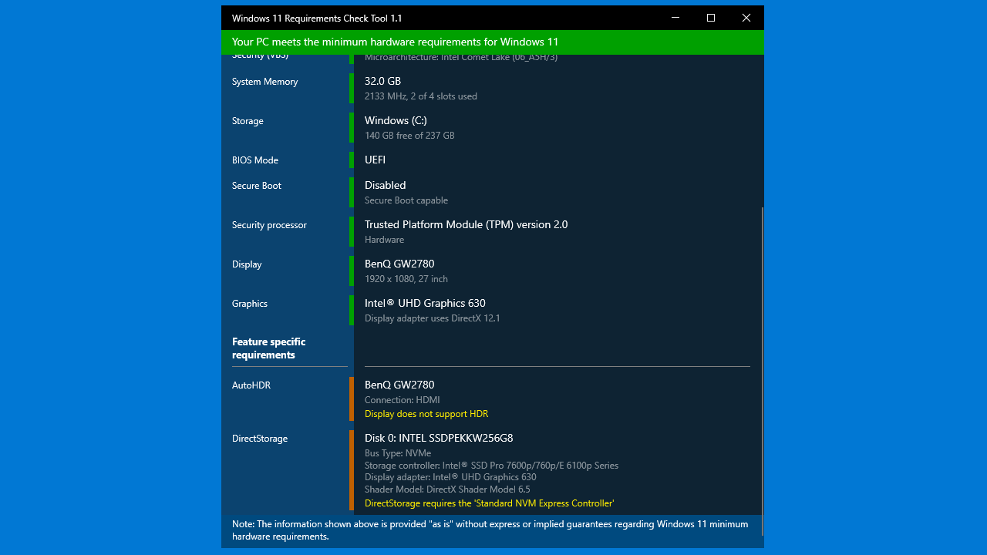The image size is (987, 555).
Task: Click the note about 'as is' information
Action: 490,530
